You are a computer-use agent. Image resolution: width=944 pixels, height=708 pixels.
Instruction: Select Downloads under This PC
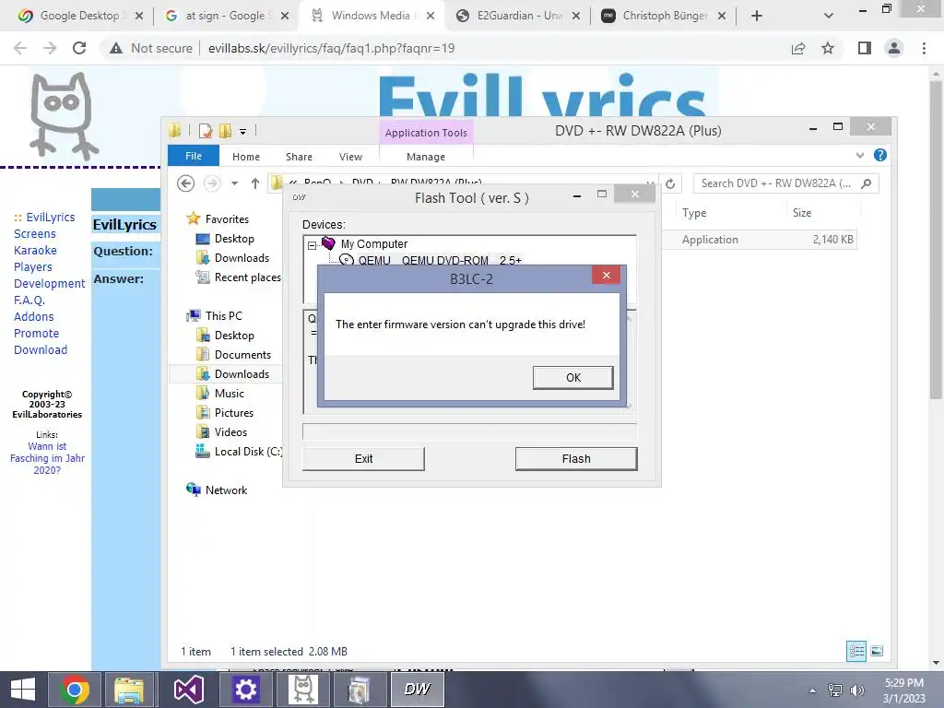[242, 374]
